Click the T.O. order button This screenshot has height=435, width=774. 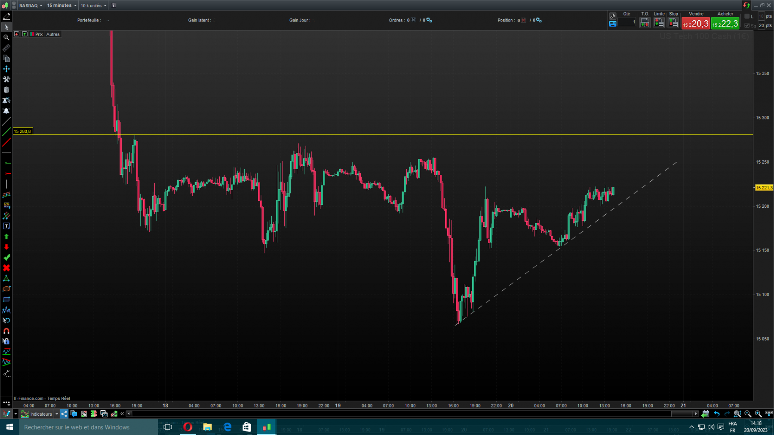click(645, 23)
